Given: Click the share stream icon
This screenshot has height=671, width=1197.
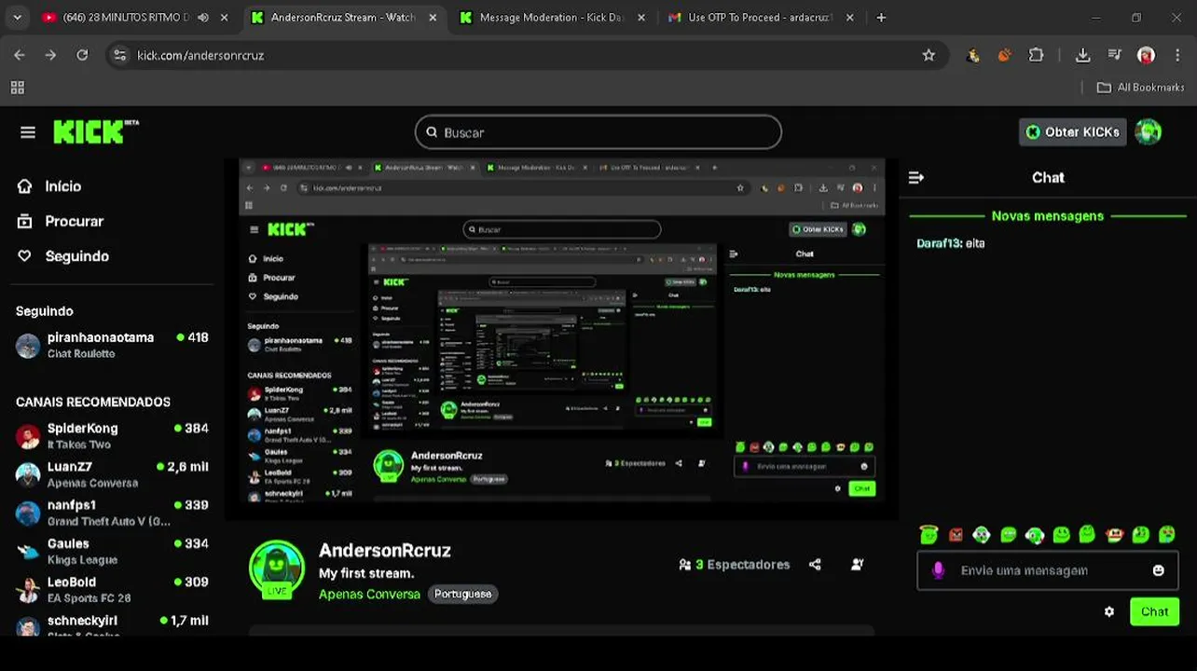Looking at the screenshot, I should click(x=815, y=565).
